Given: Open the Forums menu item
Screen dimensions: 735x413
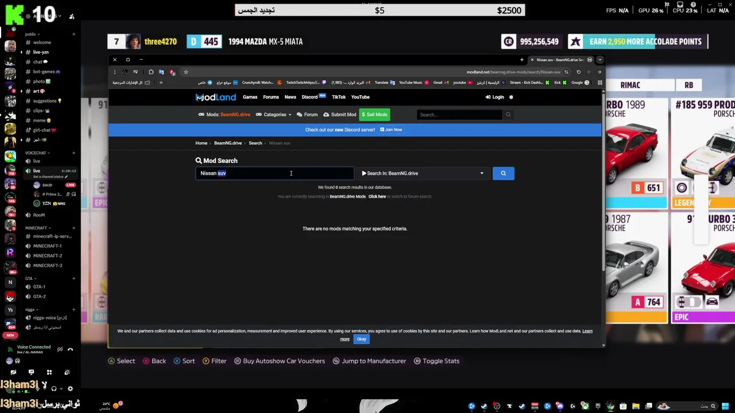Looking at the screenshot, I should coord(270,97).
